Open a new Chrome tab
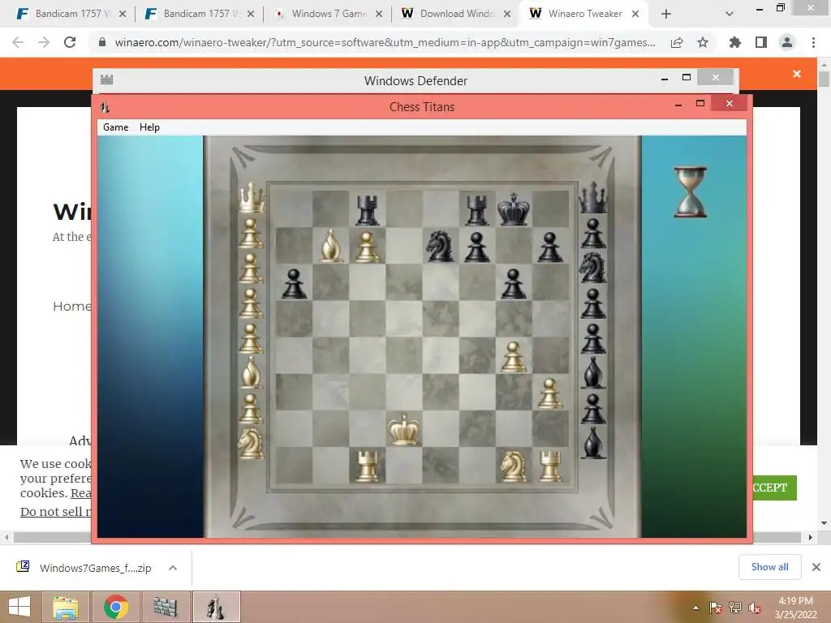Image resolution: width=831 pixels, height=623 pixels. click(666, 15)
